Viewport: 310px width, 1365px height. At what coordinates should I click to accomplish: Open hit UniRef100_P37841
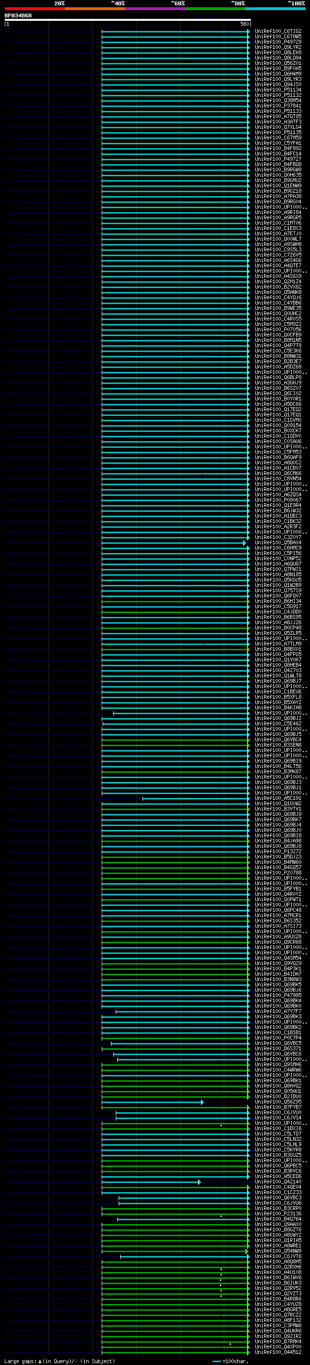pos(278,106)
